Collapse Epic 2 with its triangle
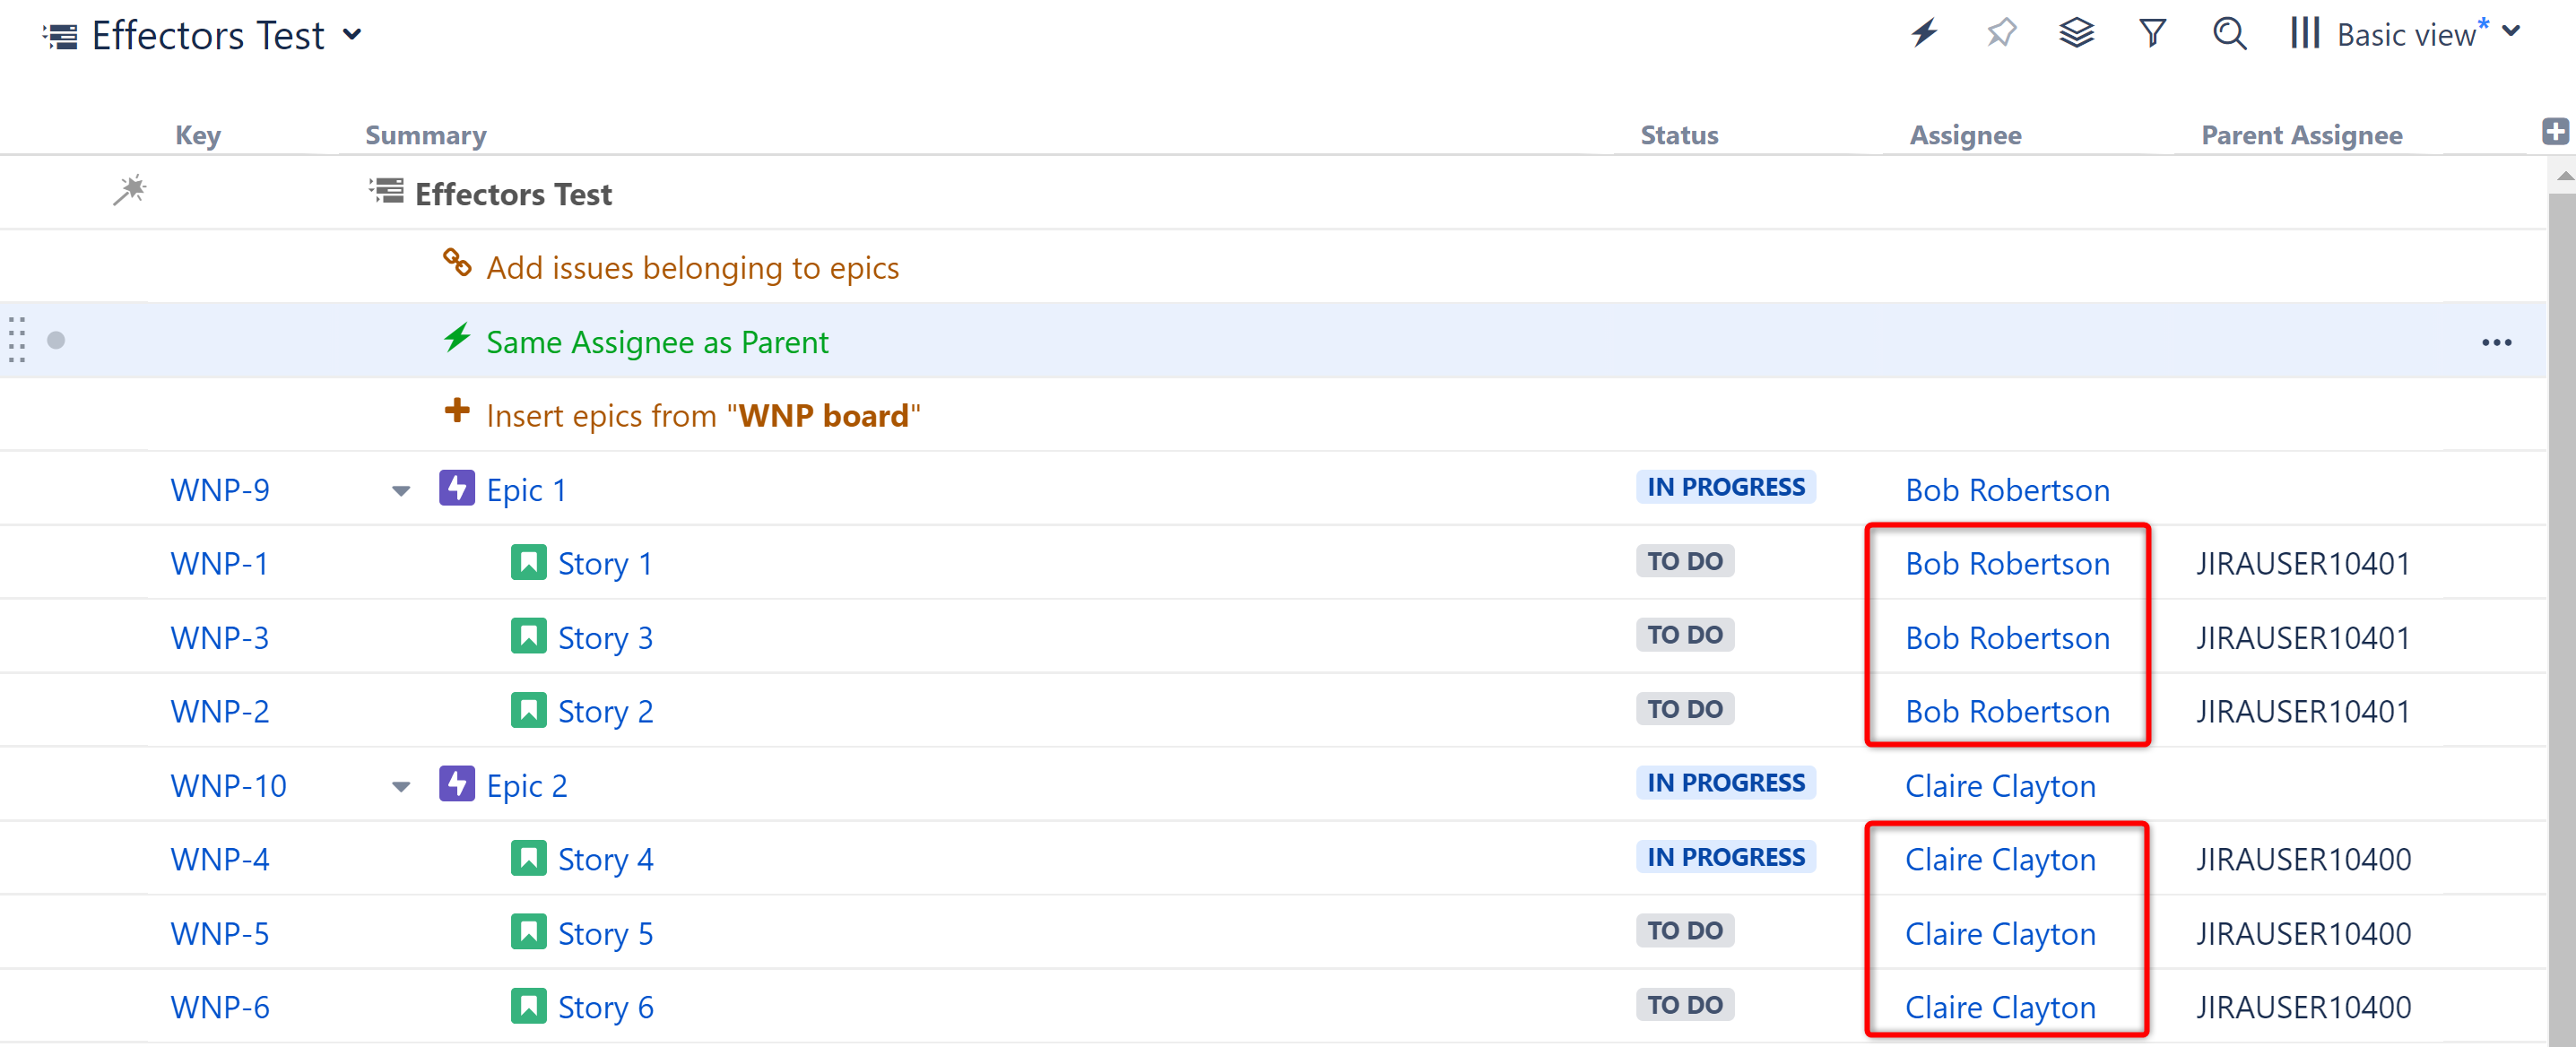Image resolution: width=2576 pixels, height=1047 pixels. pyautogui.click(x=400, y=785)
